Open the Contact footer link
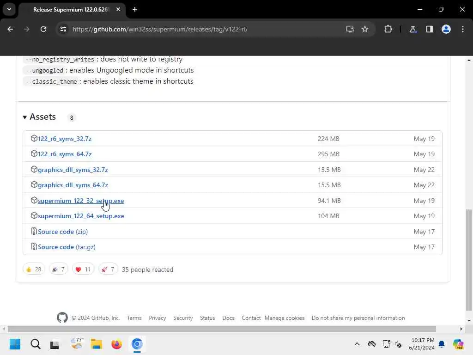The image size is (473, 355). click(x=251, y=318)
